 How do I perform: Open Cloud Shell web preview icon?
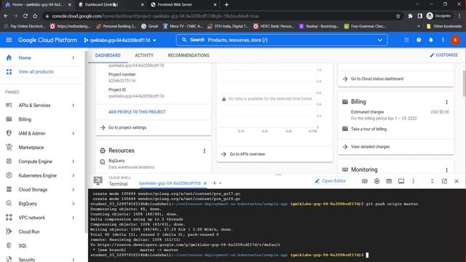[389, 181]
